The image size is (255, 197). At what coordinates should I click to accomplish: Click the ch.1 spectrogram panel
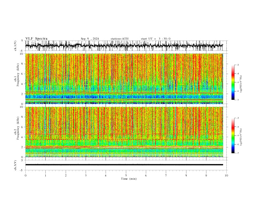pyautogui.click(x=124, y=79)
